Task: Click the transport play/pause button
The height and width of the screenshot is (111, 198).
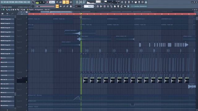Action: pos(41,2)
